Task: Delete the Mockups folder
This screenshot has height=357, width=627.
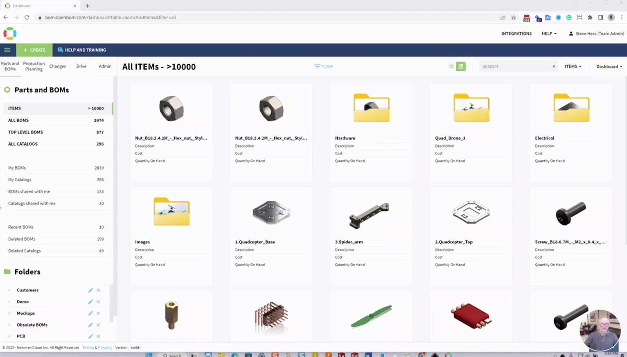Action: 98,314
